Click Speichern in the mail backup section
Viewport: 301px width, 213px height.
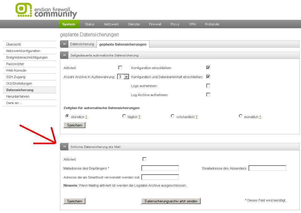[x=75, y=201]
